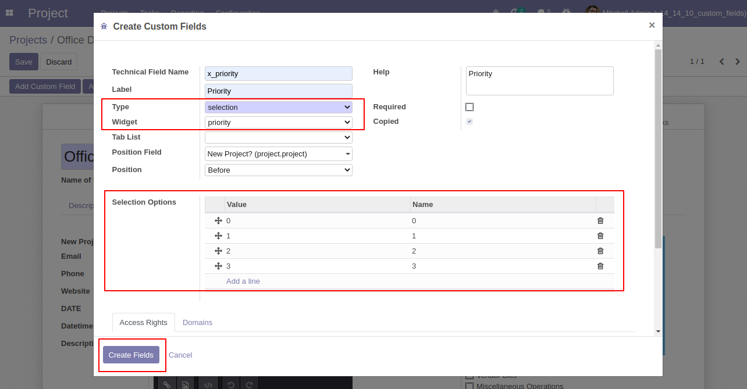Screen dimensions: 747x389
Task: Click the Create Fields button
Action: point(131,355)
